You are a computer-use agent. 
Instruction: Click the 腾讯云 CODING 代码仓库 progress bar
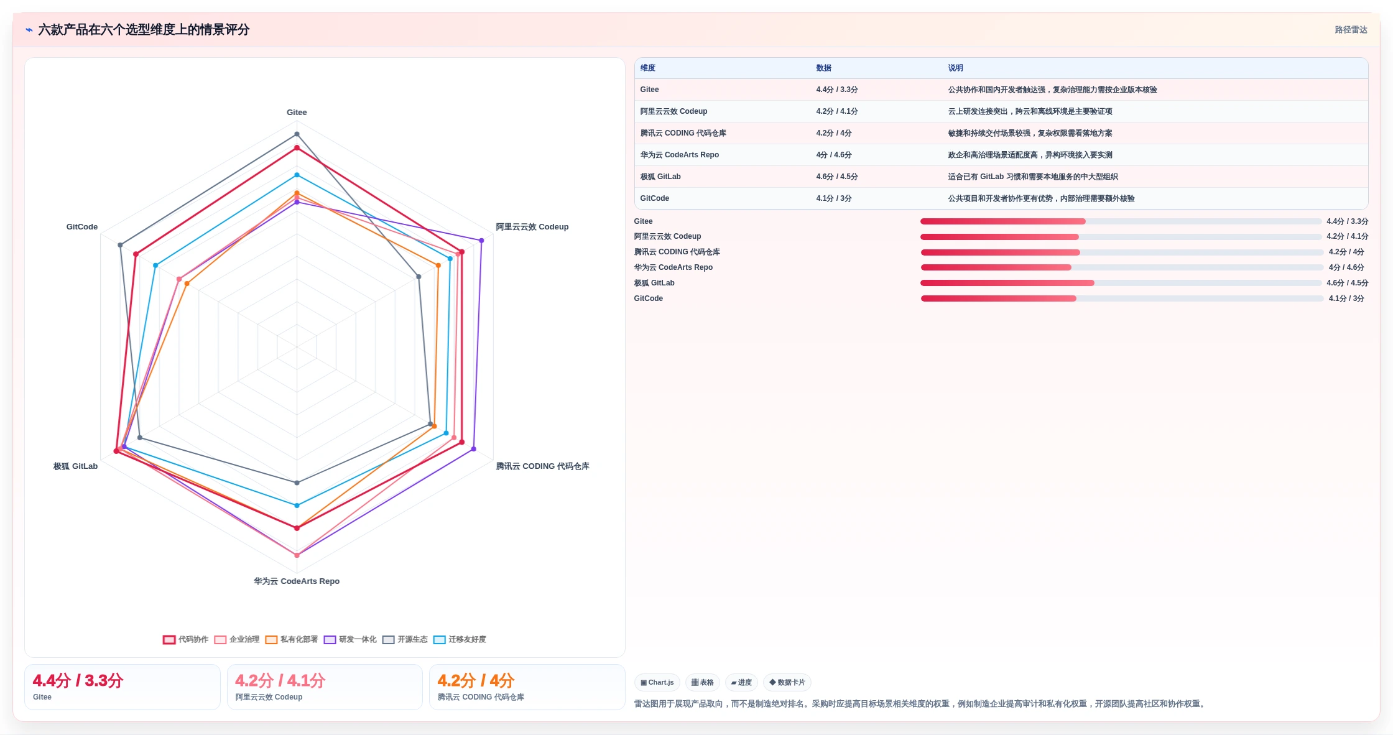(x=1122, y=252)
